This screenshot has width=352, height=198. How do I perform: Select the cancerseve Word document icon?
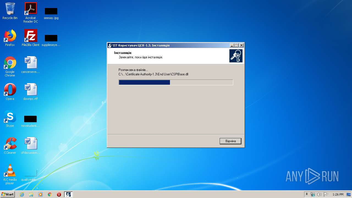(x=31, y=65)
